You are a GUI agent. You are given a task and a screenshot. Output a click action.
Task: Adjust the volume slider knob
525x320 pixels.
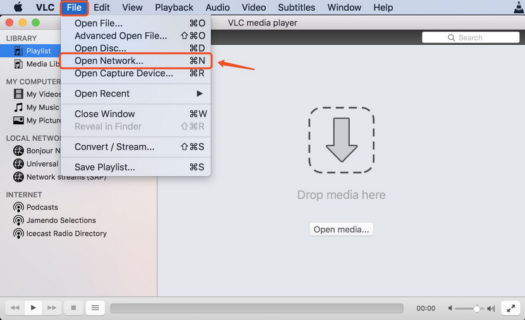(x=476, y=308)
